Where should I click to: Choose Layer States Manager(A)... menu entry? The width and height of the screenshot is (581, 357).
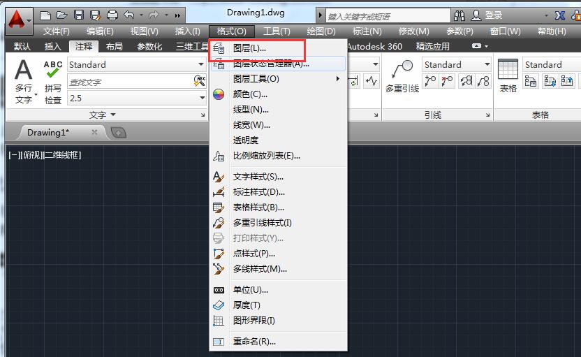278,64
